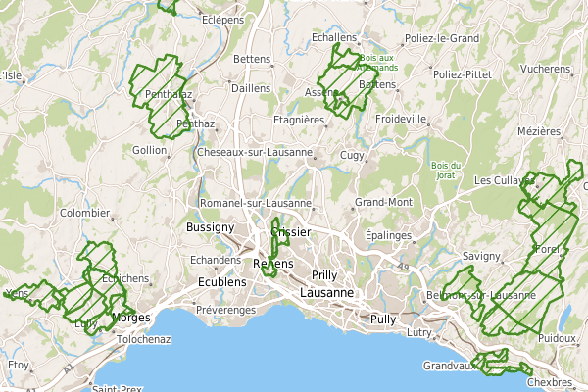The image size is (588, 392).
Task: Click the Echallens town label
Action: [334, 37]
